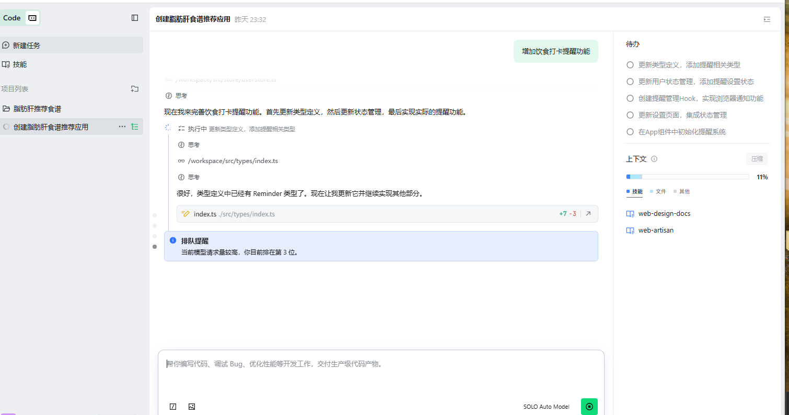Screen dimensions: 789x415
Task: Expand the 脂肪肝推荐食谱 project folder
Action: (x=37, y=109)
